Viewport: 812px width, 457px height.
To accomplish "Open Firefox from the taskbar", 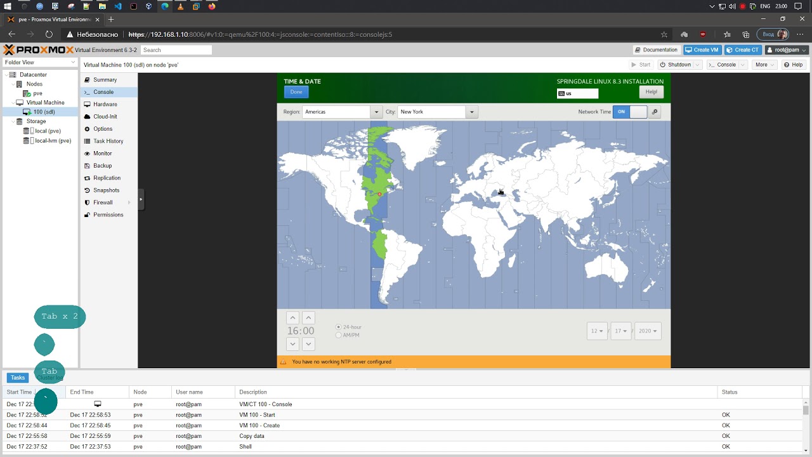I will pyautogui.click(x=212, y=6).
